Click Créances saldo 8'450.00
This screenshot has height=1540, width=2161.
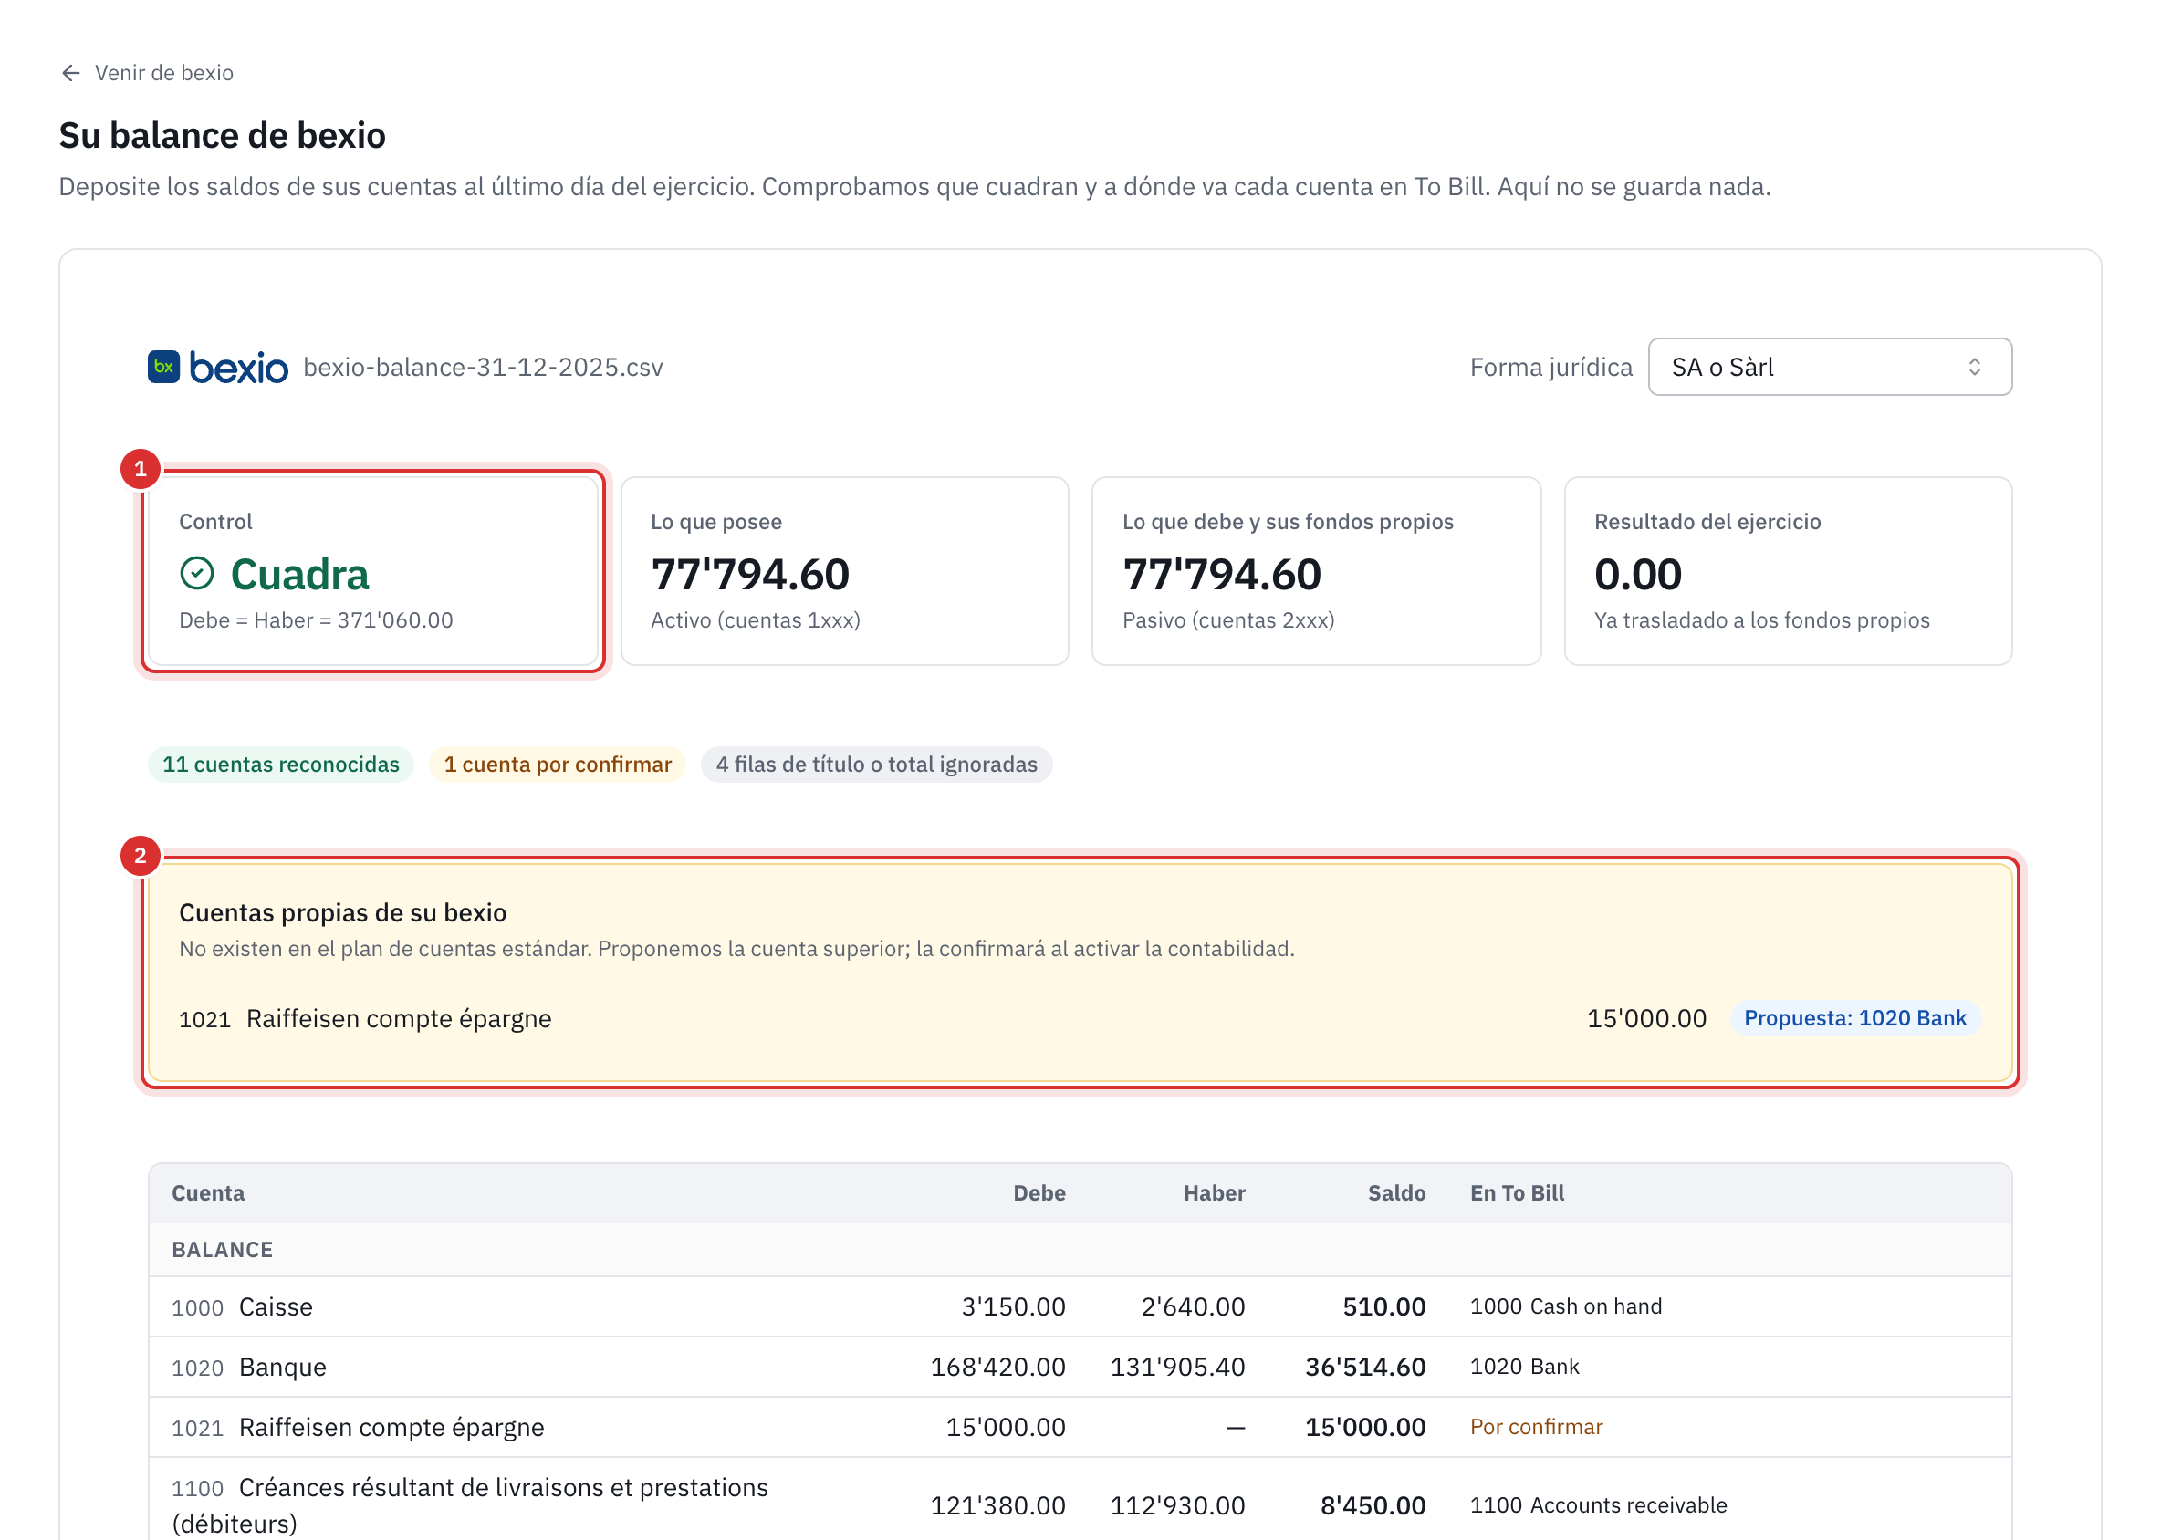(x=1373, y=1506)
